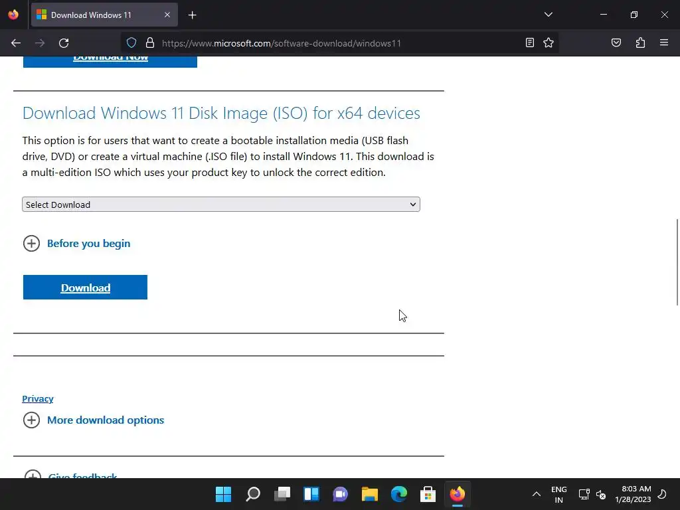
Task: Open the Select Download dropdown
Action: pyautogui.click(x=221, y=205)
